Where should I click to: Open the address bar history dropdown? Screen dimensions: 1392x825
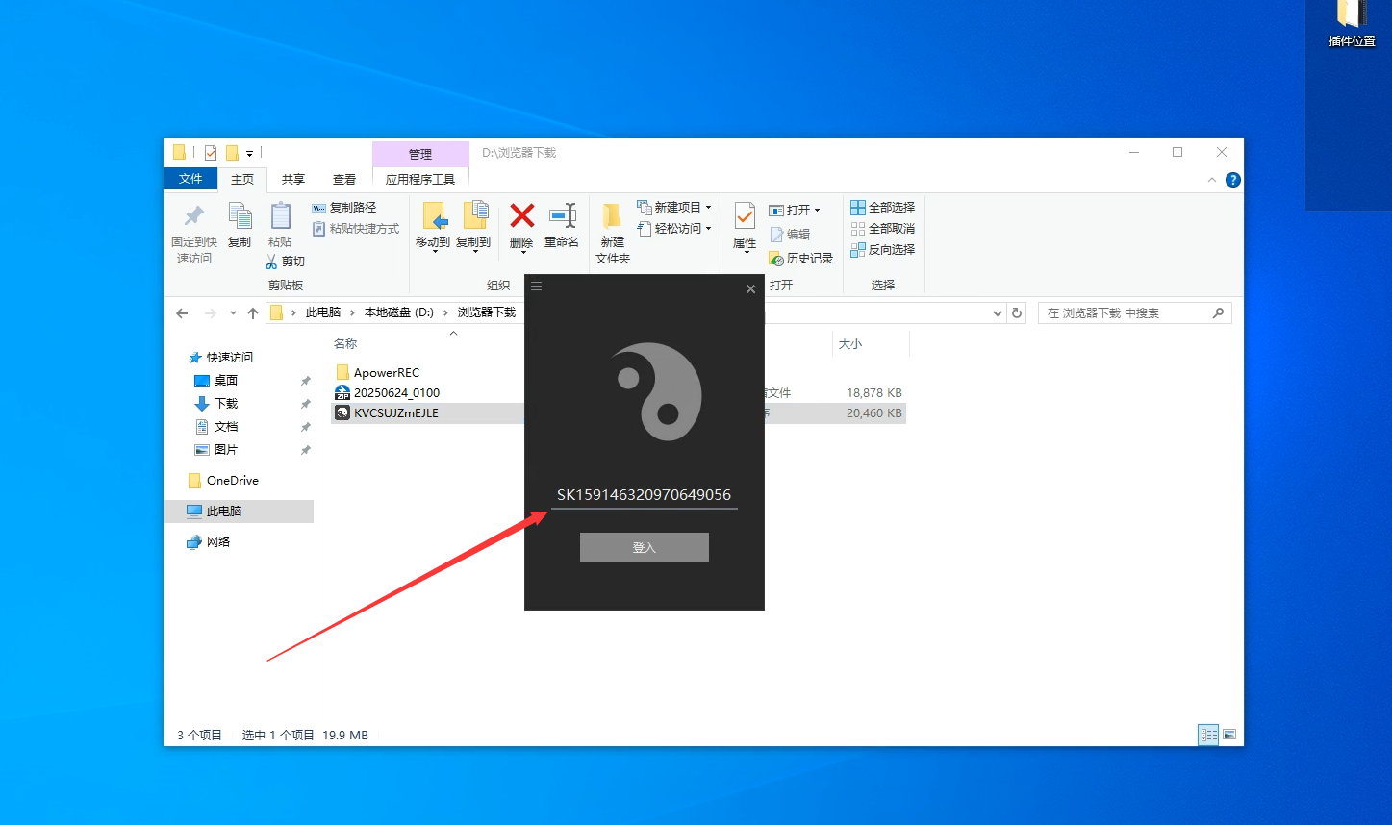click(x=997, y=313)
